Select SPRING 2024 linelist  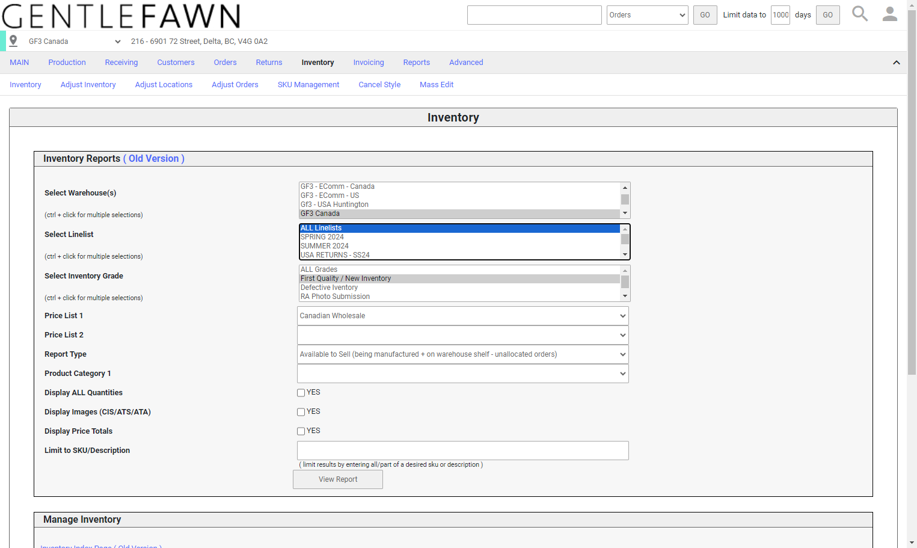click(x=459, y=237)
